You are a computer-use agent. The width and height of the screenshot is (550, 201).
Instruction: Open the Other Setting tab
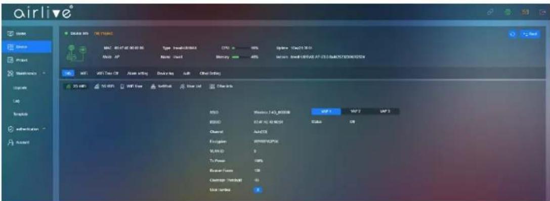pyautogui.click(x=210, y=73)
